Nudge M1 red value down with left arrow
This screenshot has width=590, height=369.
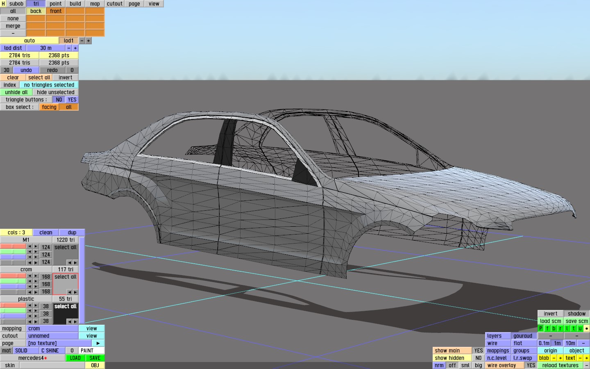29,247
